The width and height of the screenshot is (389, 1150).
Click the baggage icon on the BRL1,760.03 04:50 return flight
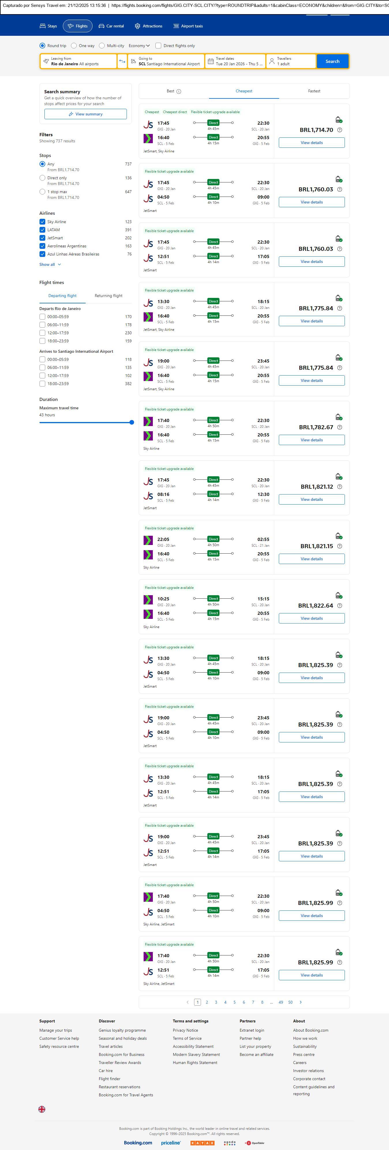point(339,179)
